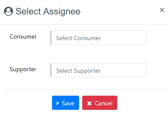Click the word Cancel on red button
The image size is (168, 118).
pyautogui.click(x=104, y=103)
